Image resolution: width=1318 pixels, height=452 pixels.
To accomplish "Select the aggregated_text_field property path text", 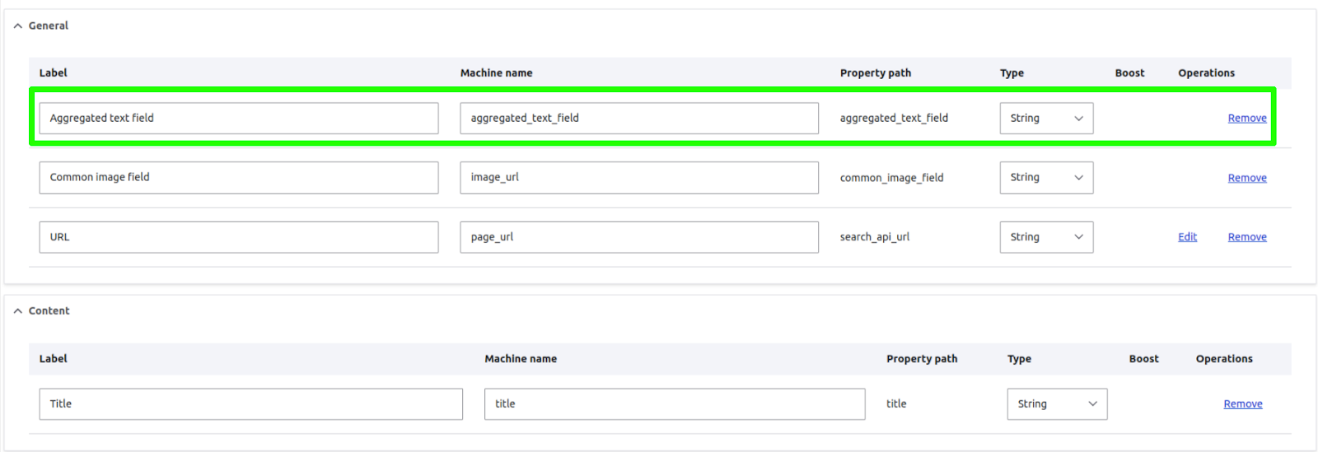I will [894, 119].
